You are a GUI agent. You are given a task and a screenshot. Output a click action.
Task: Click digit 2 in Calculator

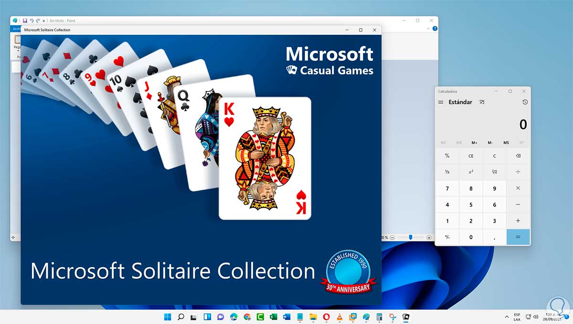(471, 221)
